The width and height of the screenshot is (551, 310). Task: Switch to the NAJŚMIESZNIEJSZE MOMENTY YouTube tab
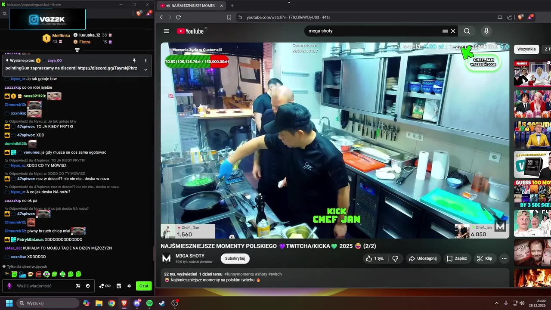pos(192,6)
